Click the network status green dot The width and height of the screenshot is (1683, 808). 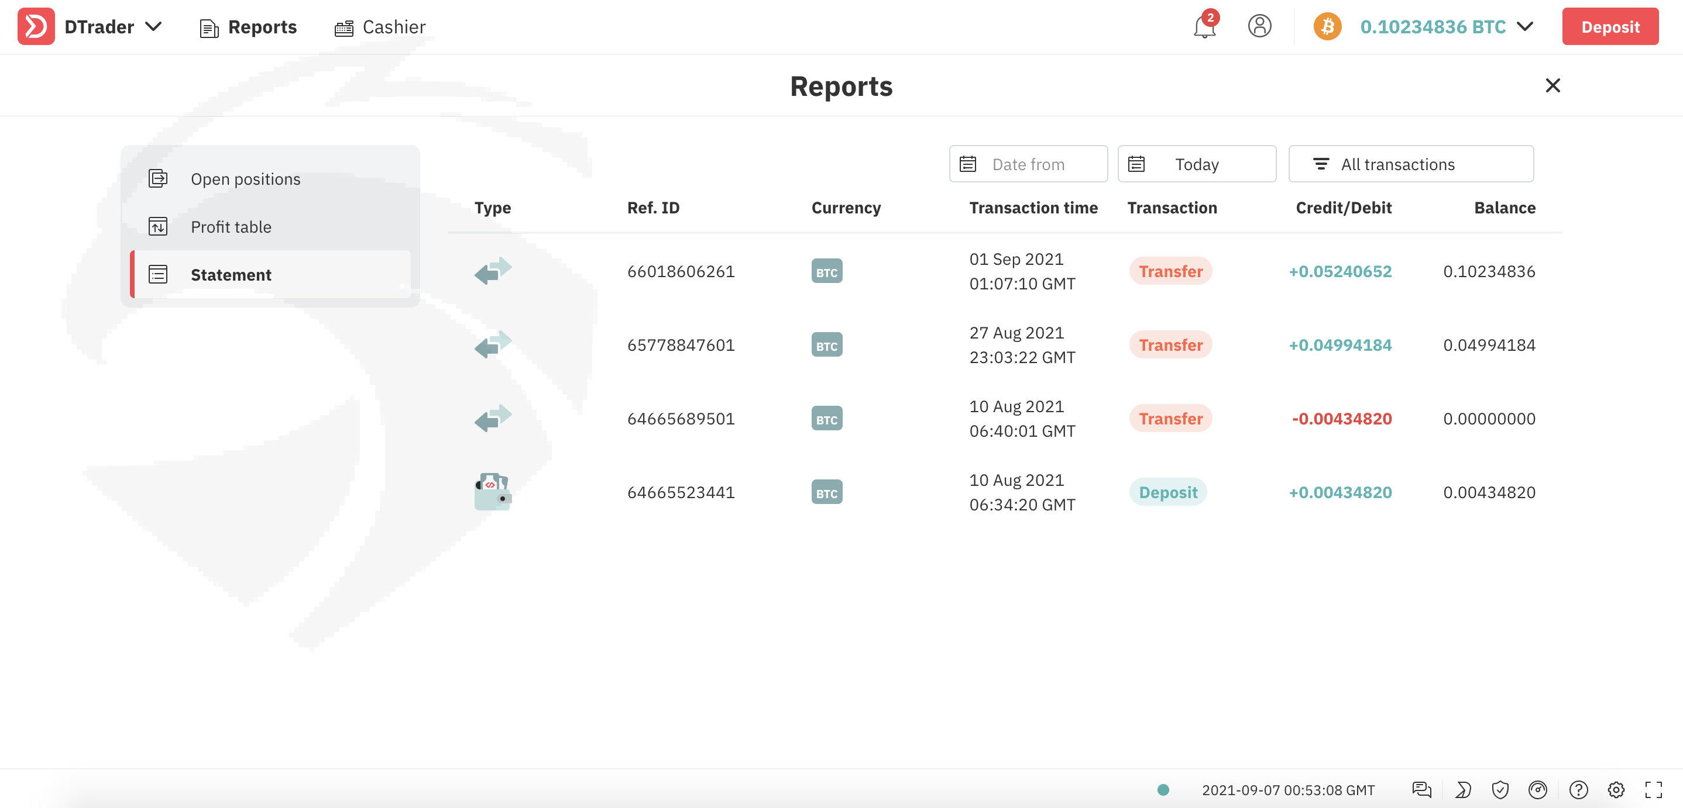click(1163, 790)
